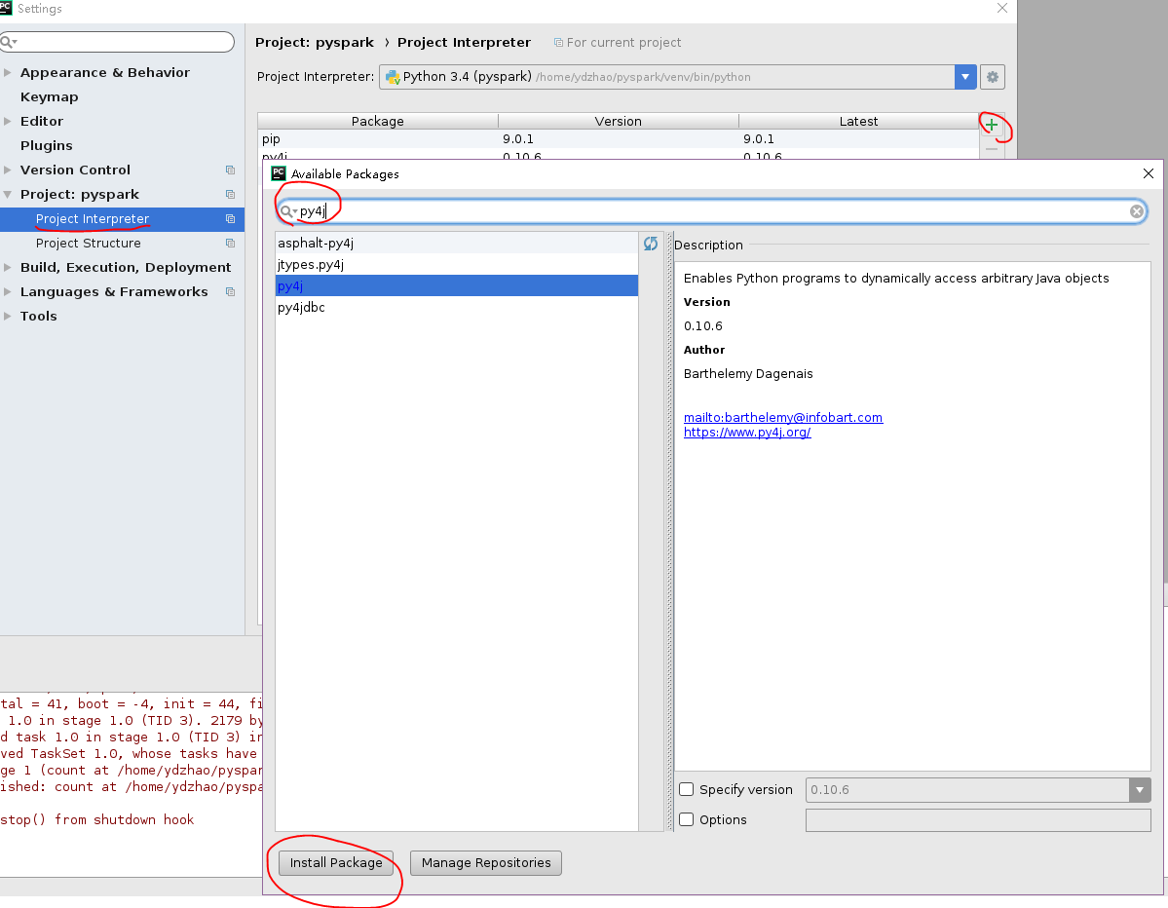Viewport: 1168px width, 908px height.
Task: Clear the py4j search text
Action: click(x=1137, y=211)
